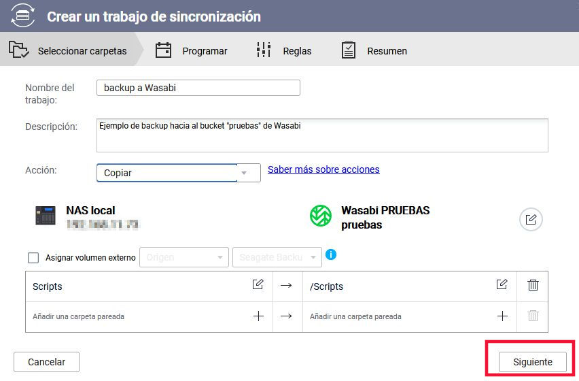The height and width of the screenshot is (381, 579).
Task: Open Saber más sobre acciones link
Action: point(323,169)
